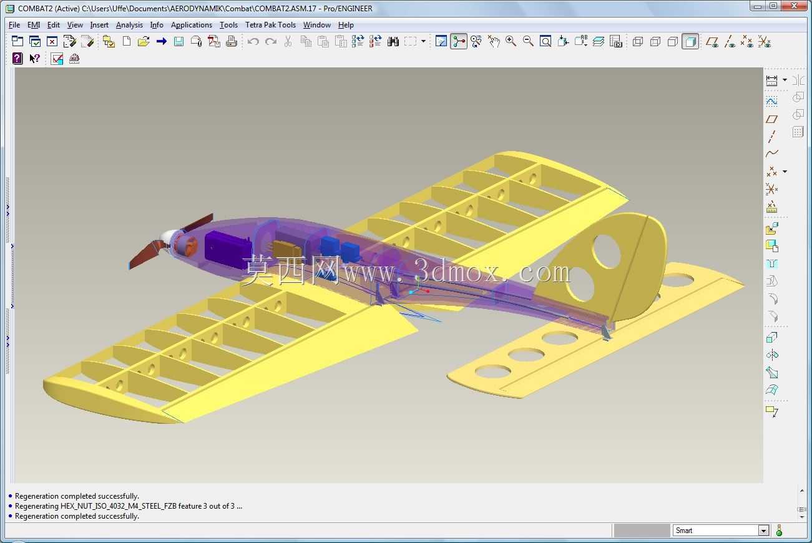The image size is (812, 543).
Task: Click the Refit to screen icon
Action: (546, 41)
